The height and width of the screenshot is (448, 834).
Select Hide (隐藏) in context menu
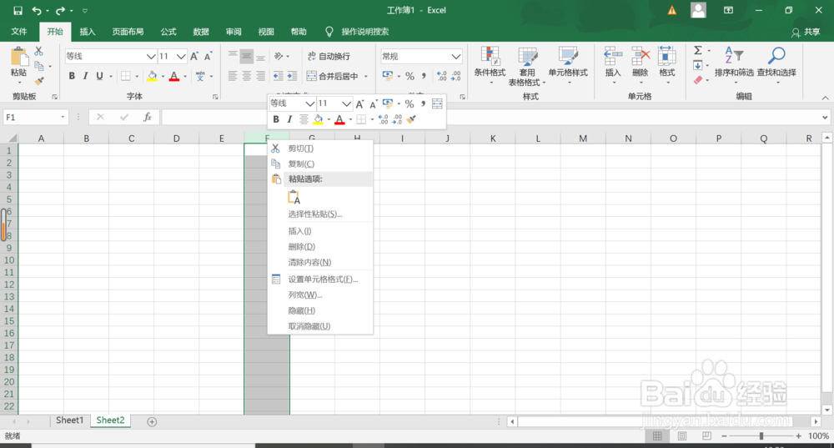click(x=320, y=310)
